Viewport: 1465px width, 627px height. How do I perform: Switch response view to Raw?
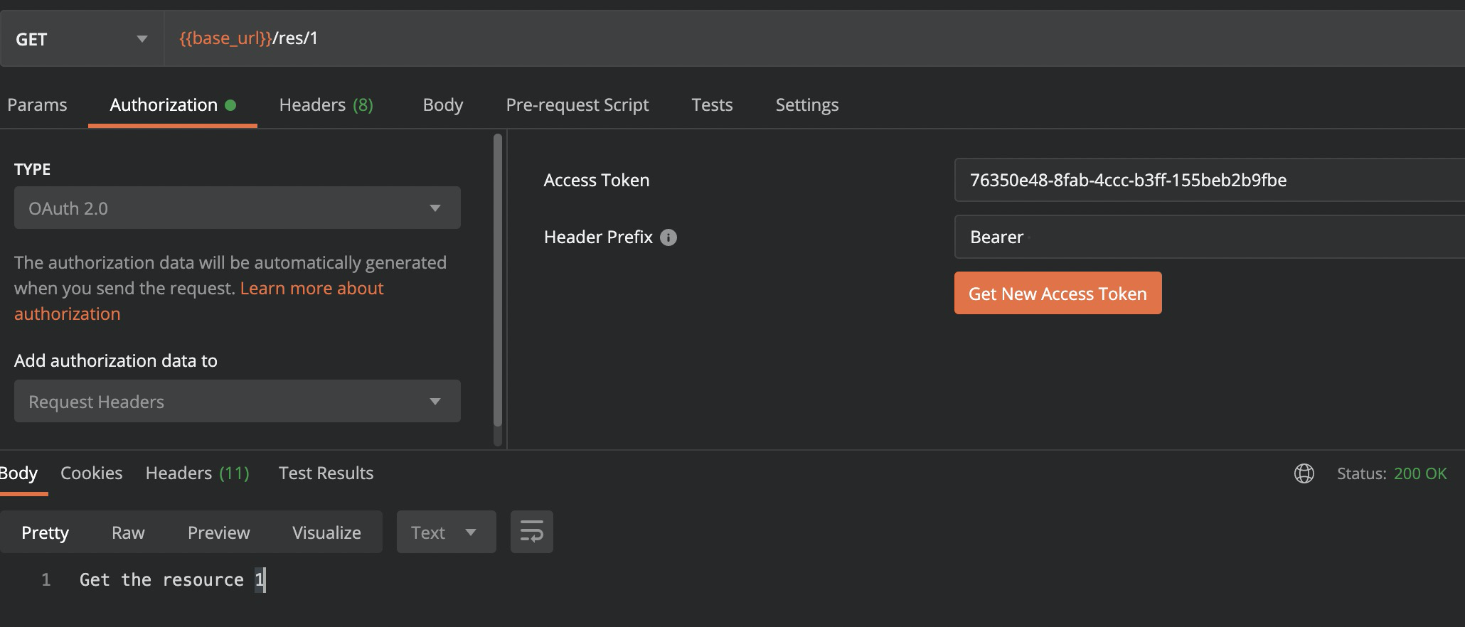[128, 532]
